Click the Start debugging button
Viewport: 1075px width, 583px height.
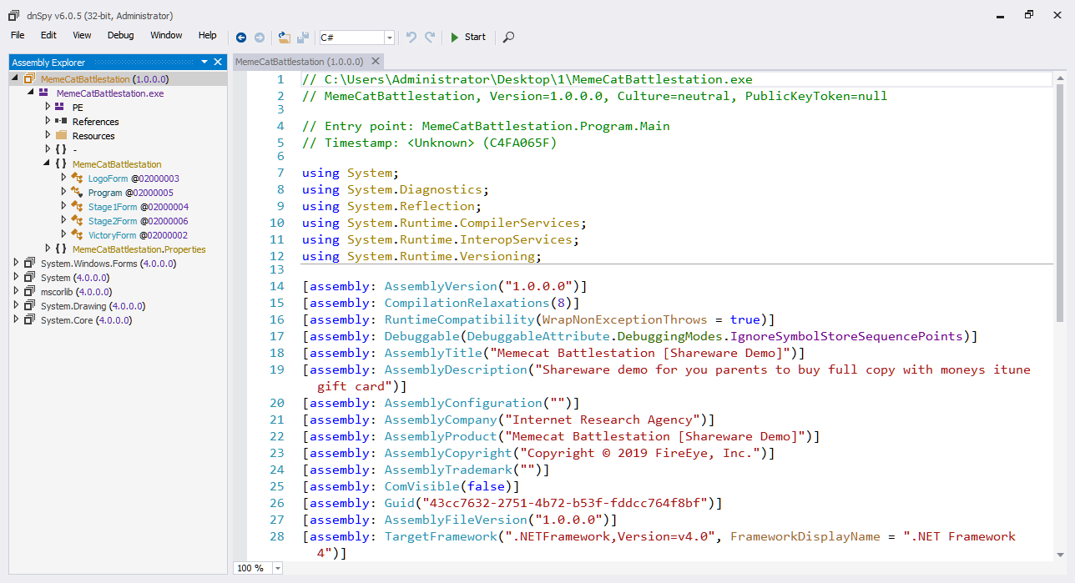468,37
